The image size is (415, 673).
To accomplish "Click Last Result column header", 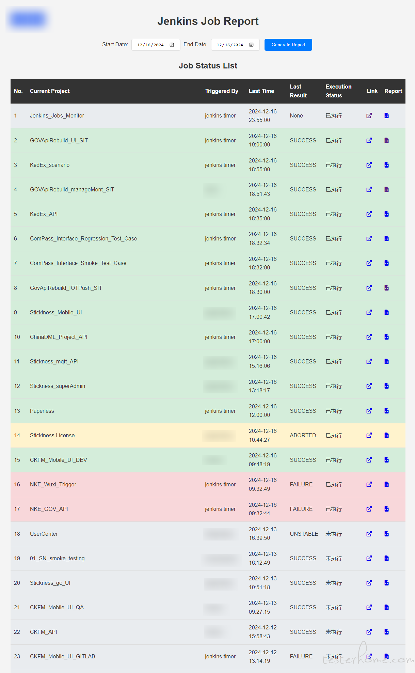I will (x=298, y=91).
